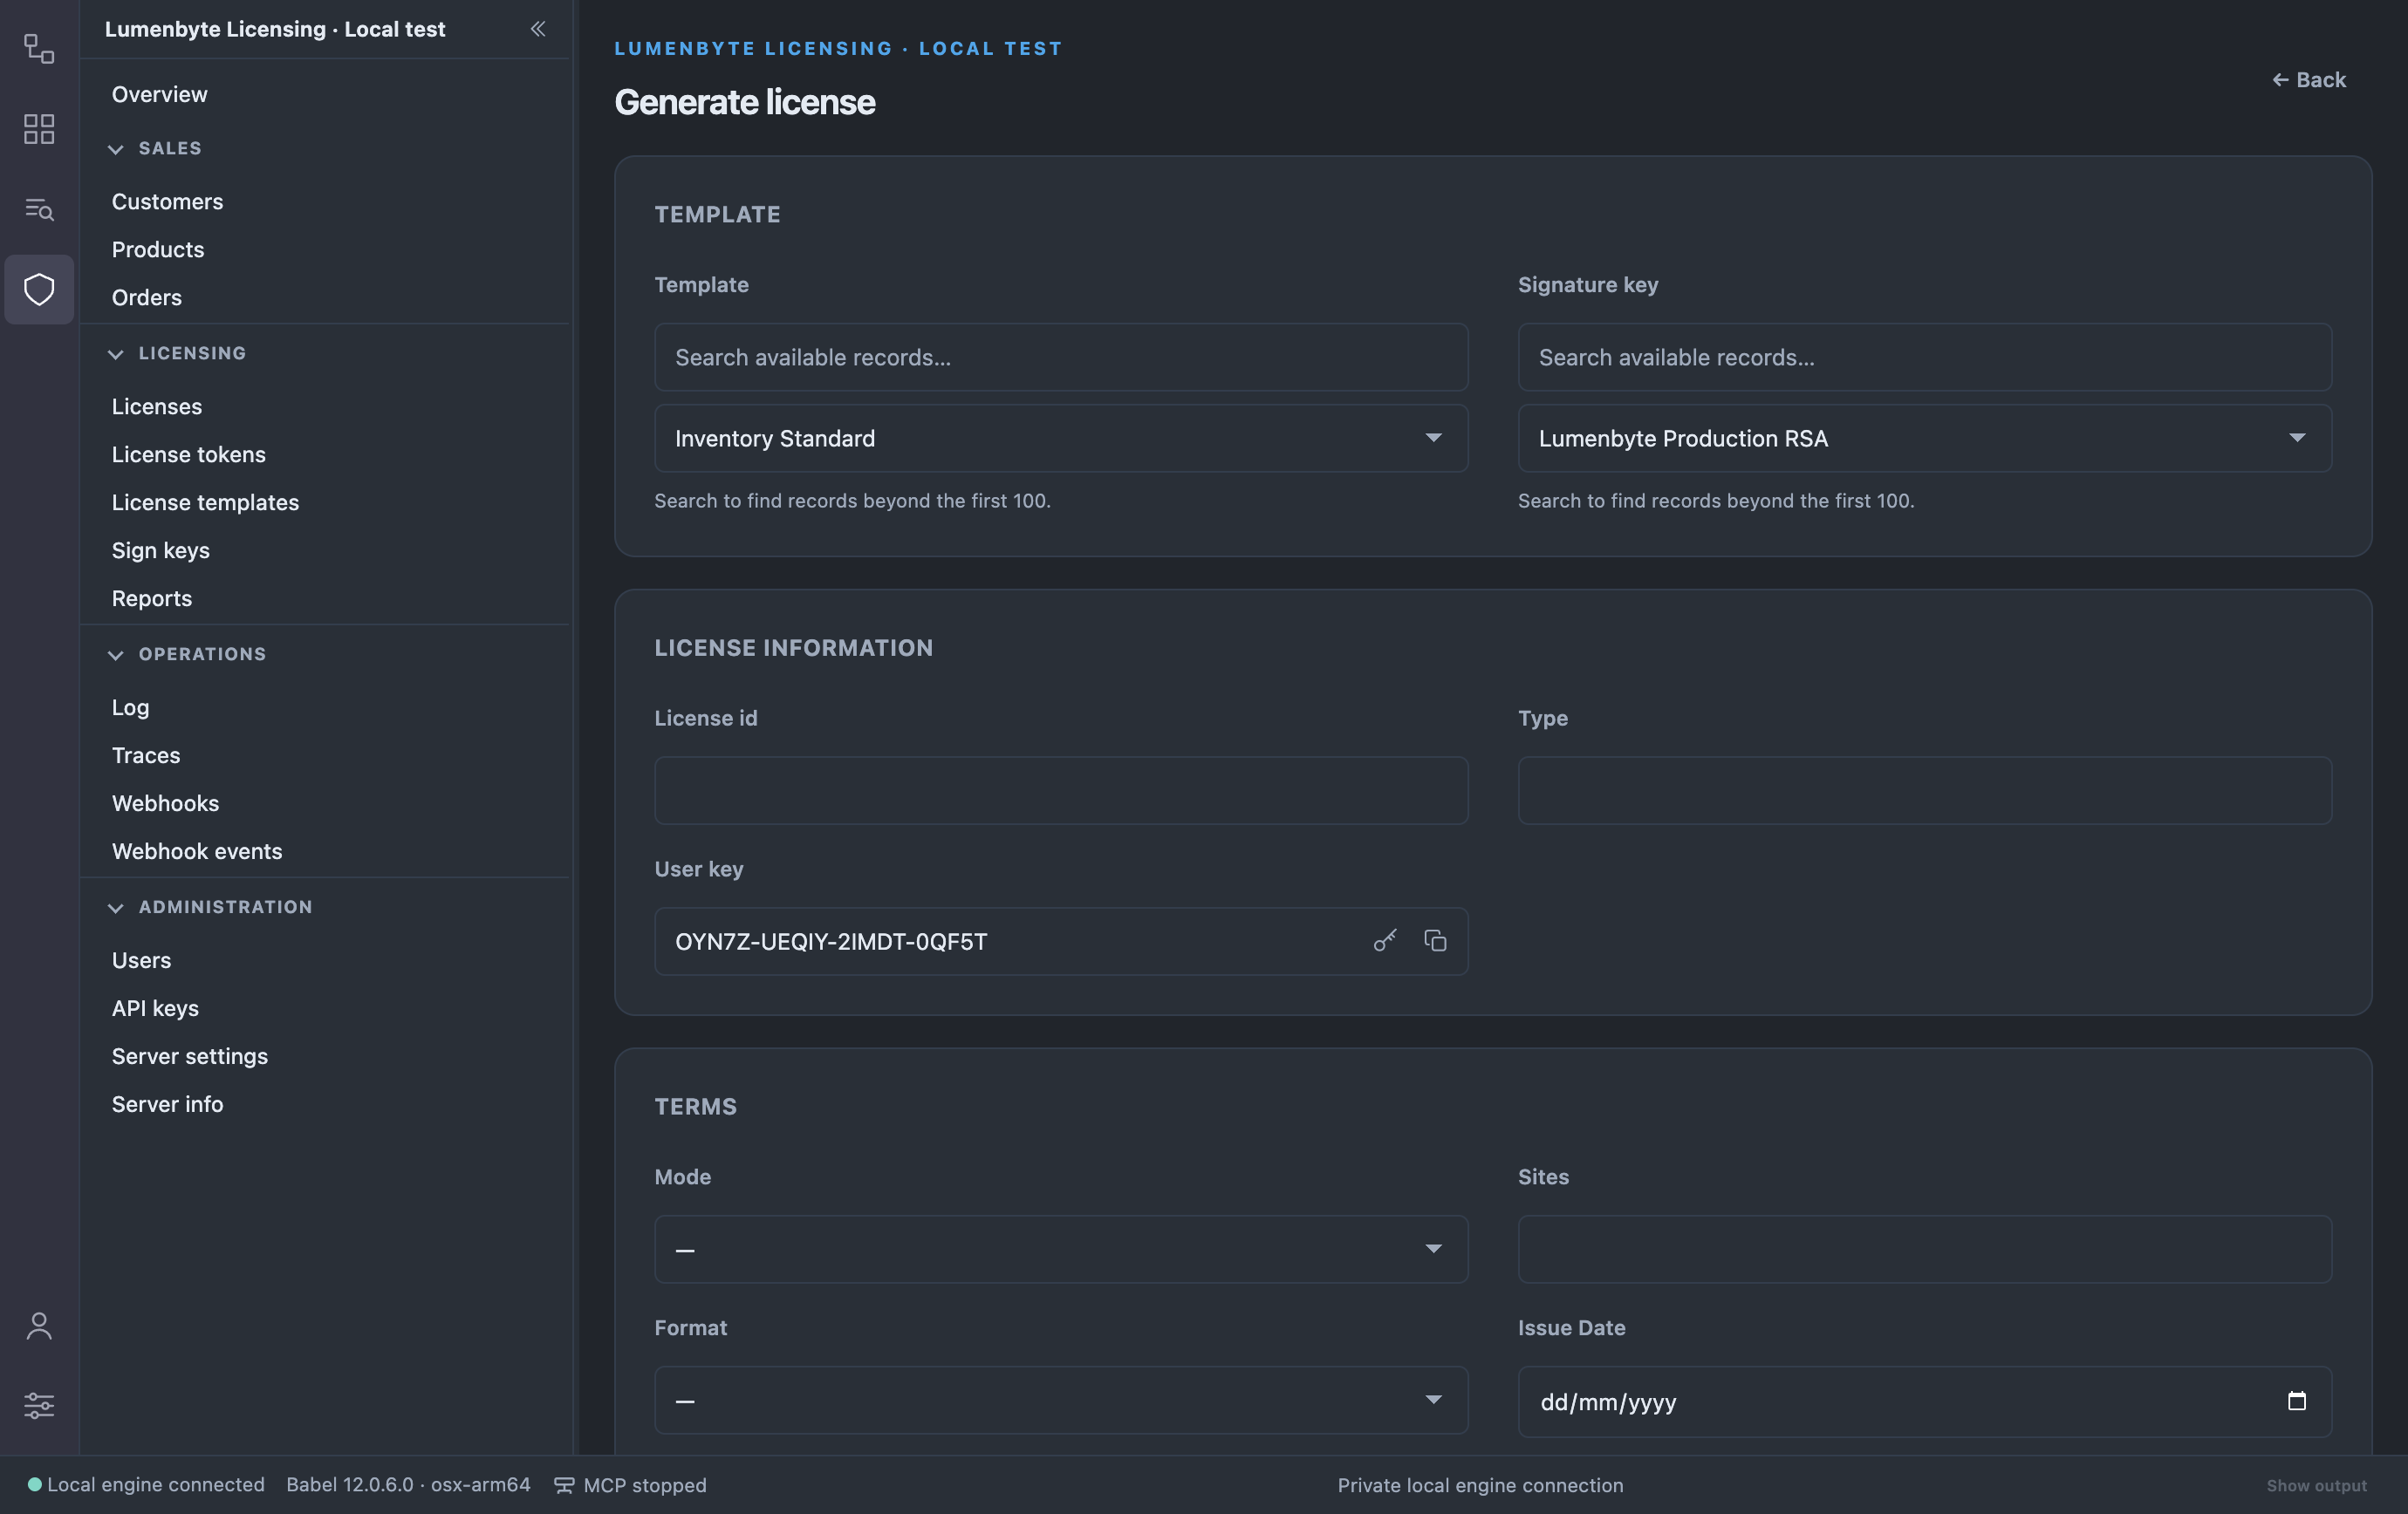Select the shield licensing icon in the rail
Image resolution: width=2408 pixels, height=1514 pixels.
39,290
